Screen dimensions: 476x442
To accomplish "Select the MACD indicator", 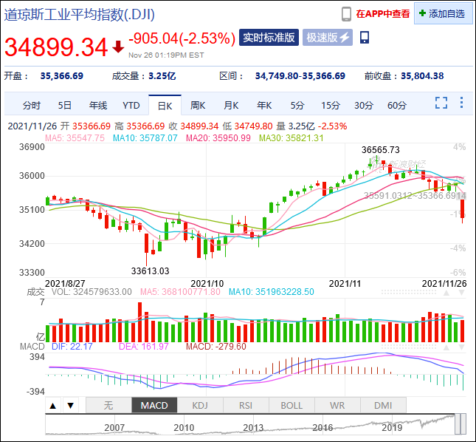I will click(154, 405).
